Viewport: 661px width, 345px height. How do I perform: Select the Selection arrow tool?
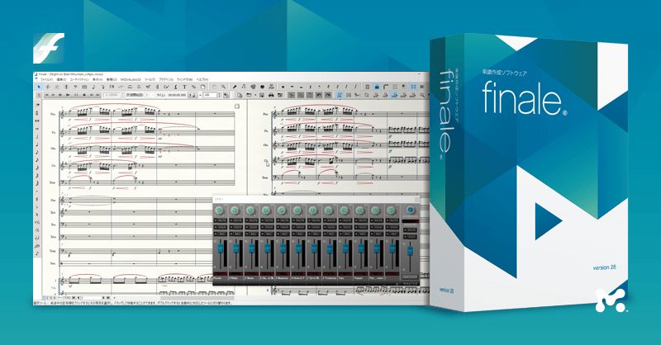[39, 87]
